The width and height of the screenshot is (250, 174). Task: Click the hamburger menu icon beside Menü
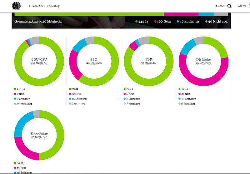tap(249, 6)
